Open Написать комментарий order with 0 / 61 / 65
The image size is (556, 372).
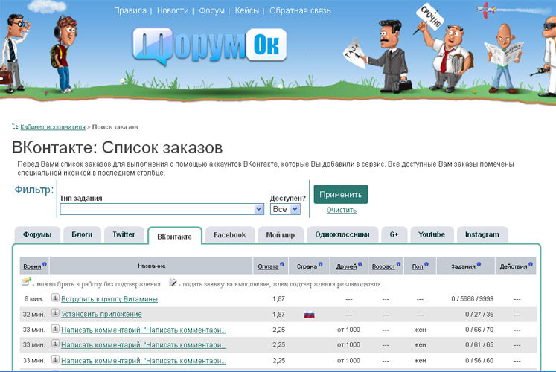[x=144, y=344]
